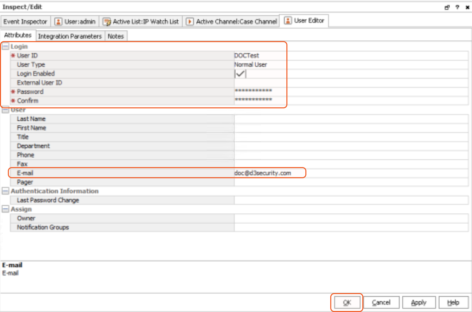The width and height of the screenshot is (472, 312).
Task: Click the Apply button
Action: point(419,303)
